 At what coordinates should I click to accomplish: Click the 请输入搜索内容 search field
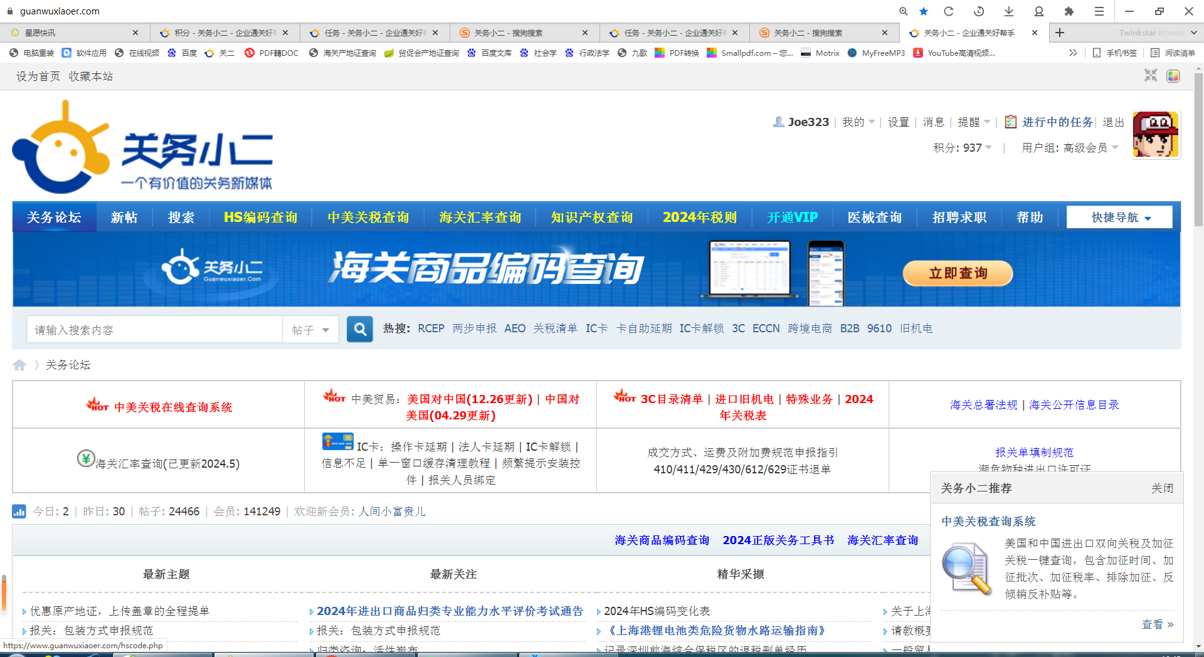[155, 330]
